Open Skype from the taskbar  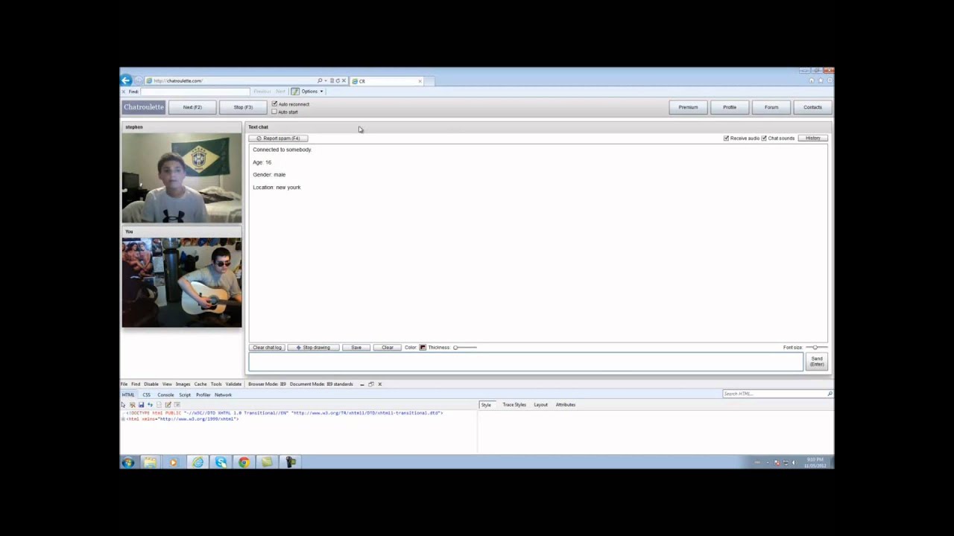(221, 462)
